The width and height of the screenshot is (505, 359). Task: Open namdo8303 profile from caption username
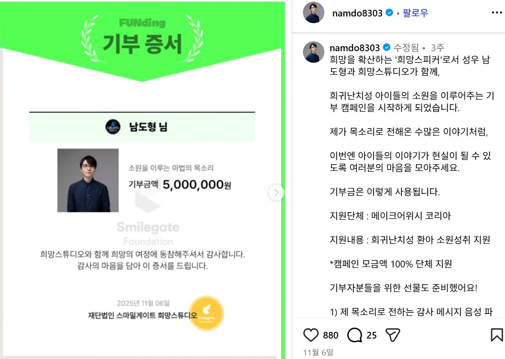[355, 48]
